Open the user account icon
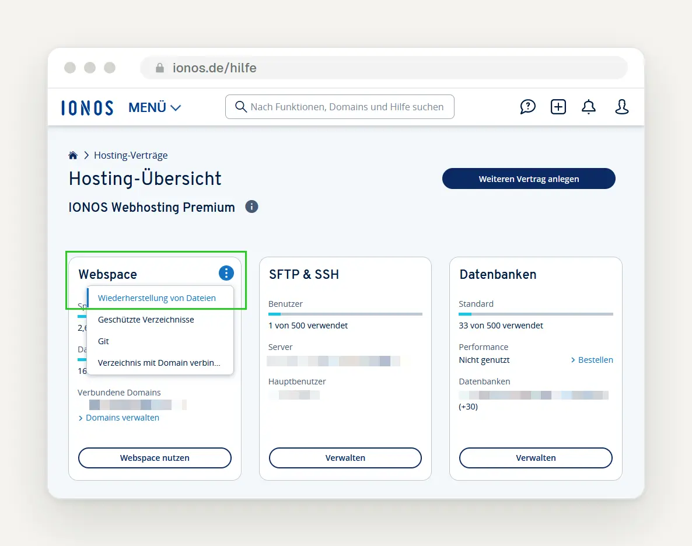This screenshot has height=546, width=692. pyautogui.click(x=621, y=107)
